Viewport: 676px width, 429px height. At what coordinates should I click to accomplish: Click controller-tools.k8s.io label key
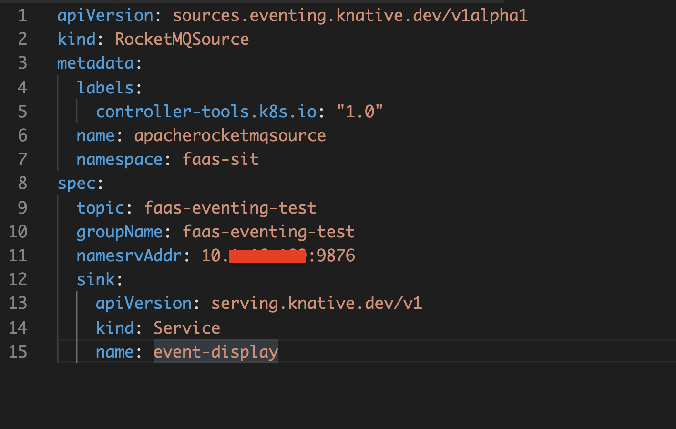[x=206, y=112]
